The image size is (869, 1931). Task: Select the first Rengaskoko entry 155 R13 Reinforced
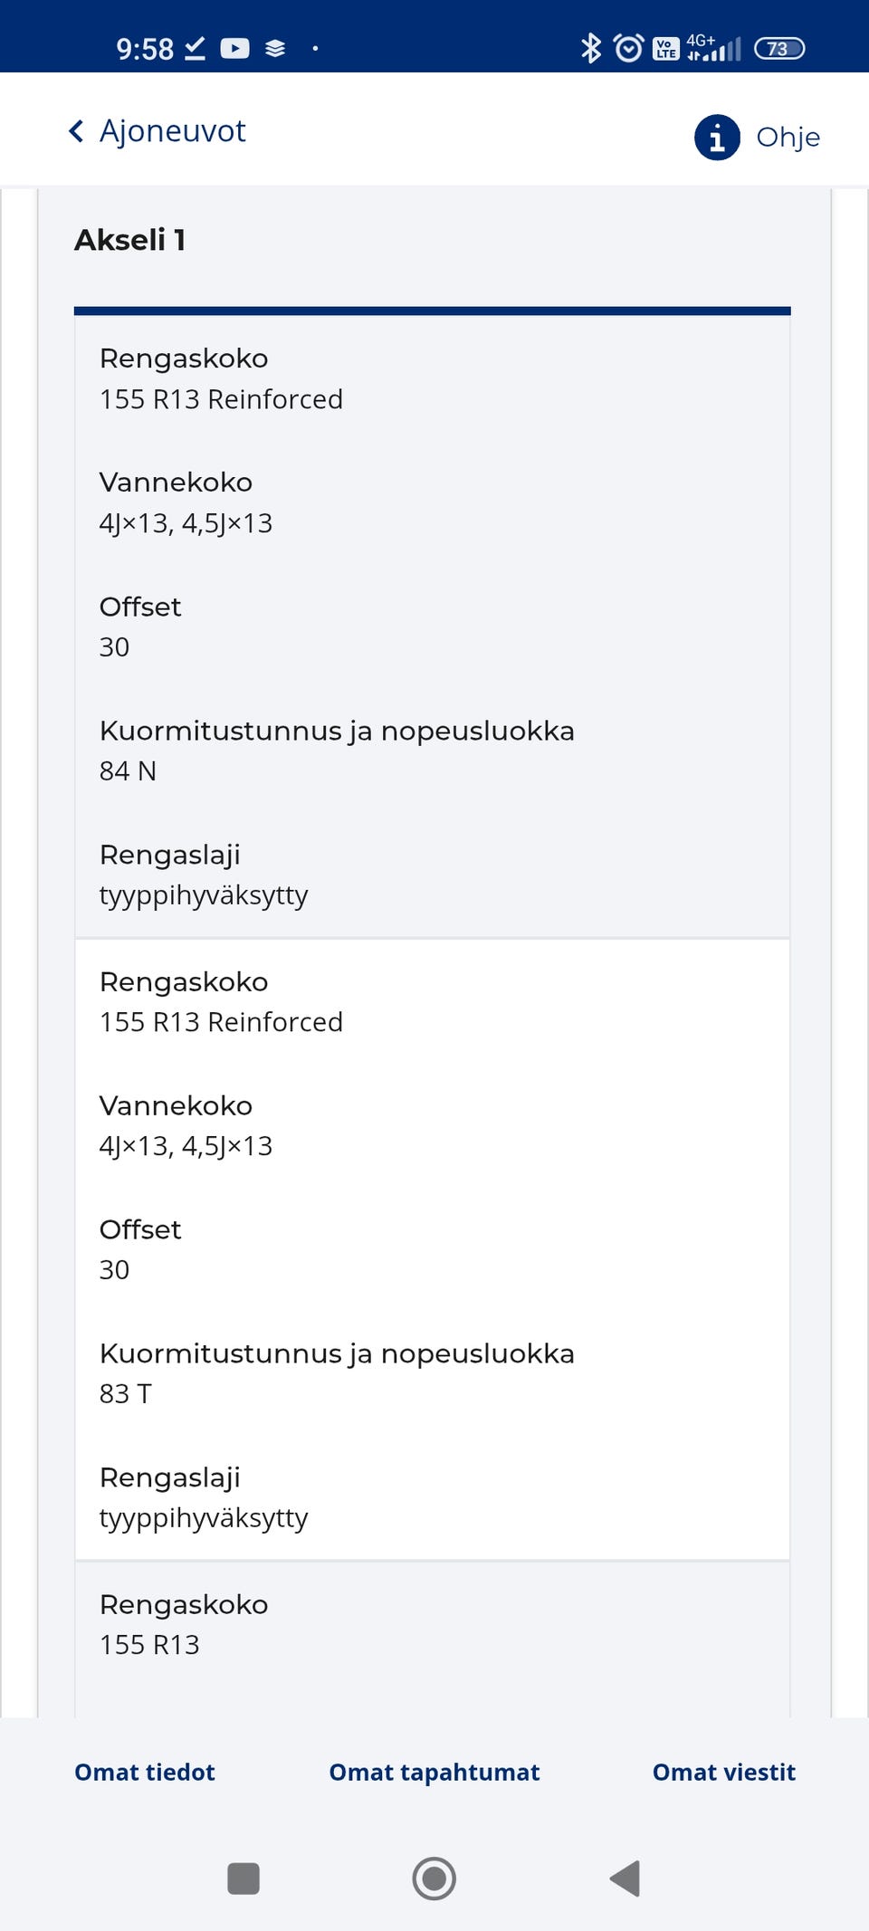221,399
